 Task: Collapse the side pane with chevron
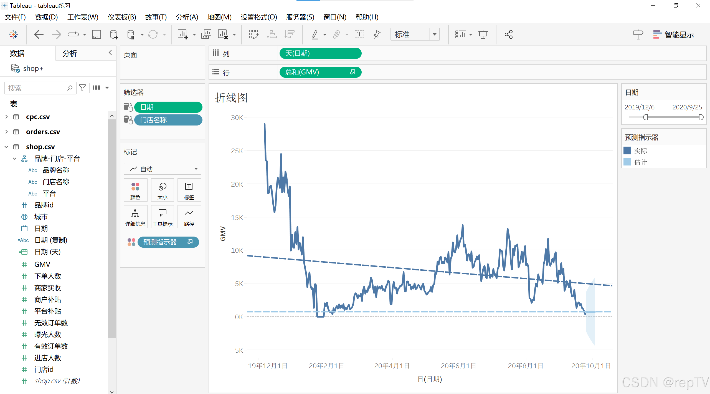pyautogui.click(x=110, y=52)
